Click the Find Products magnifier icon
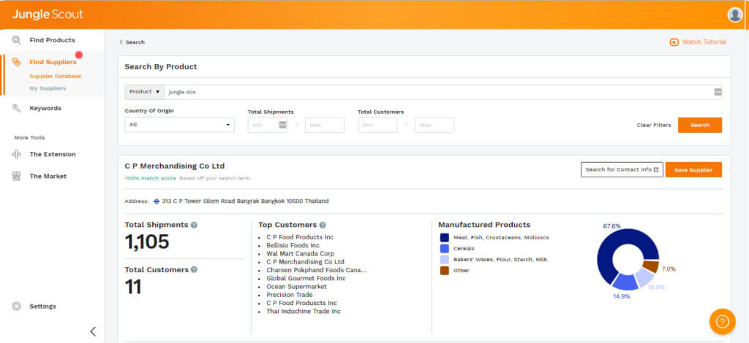The width and height of the screenshot is (749, 343). click(16, 40)
